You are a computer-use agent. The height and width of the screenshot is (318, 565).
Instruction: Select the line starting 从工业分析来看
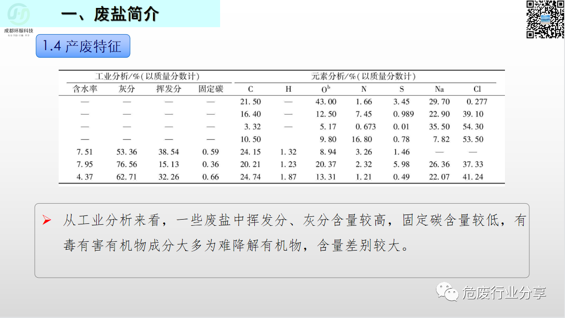pyautogui.click(x=294, y=221)
